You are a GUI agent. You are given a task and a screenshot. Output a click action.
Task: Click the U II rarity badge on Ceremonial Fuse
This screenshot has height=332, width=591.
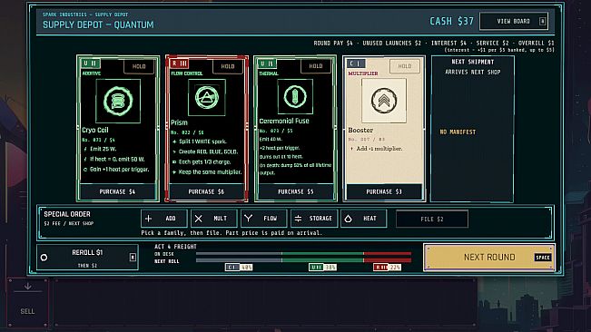(x=268, y=63)
